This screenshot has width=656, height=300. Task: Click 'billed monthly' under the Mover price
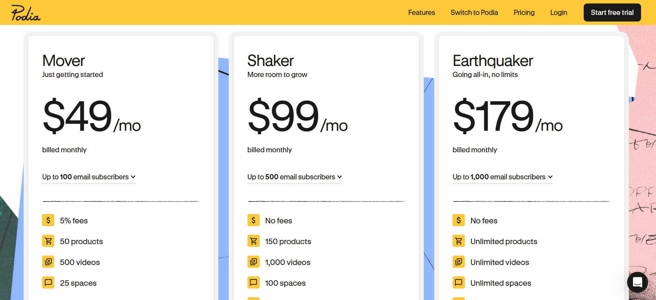click(x=64, y=150)
